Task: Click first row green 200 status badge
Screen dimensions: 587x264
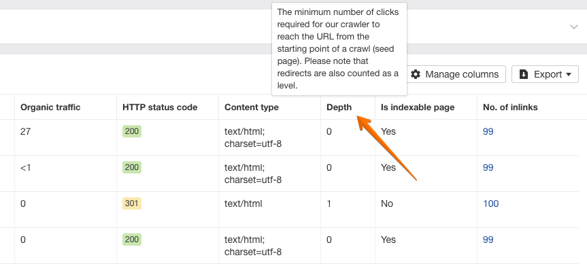Action: 132,131
